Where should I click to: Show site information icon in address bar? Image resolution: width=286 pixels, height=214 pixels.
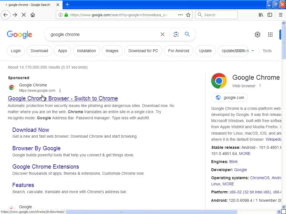point(60,15)
